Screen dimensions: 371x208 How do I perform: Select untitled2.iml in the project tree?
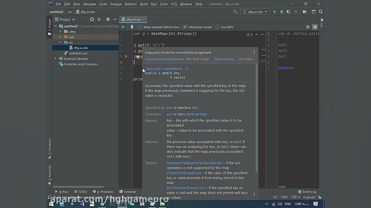point(78,53)
